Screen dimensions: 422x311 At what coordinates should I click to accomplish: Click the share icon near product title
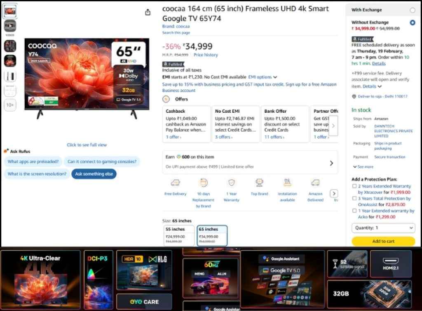[147, 12]
